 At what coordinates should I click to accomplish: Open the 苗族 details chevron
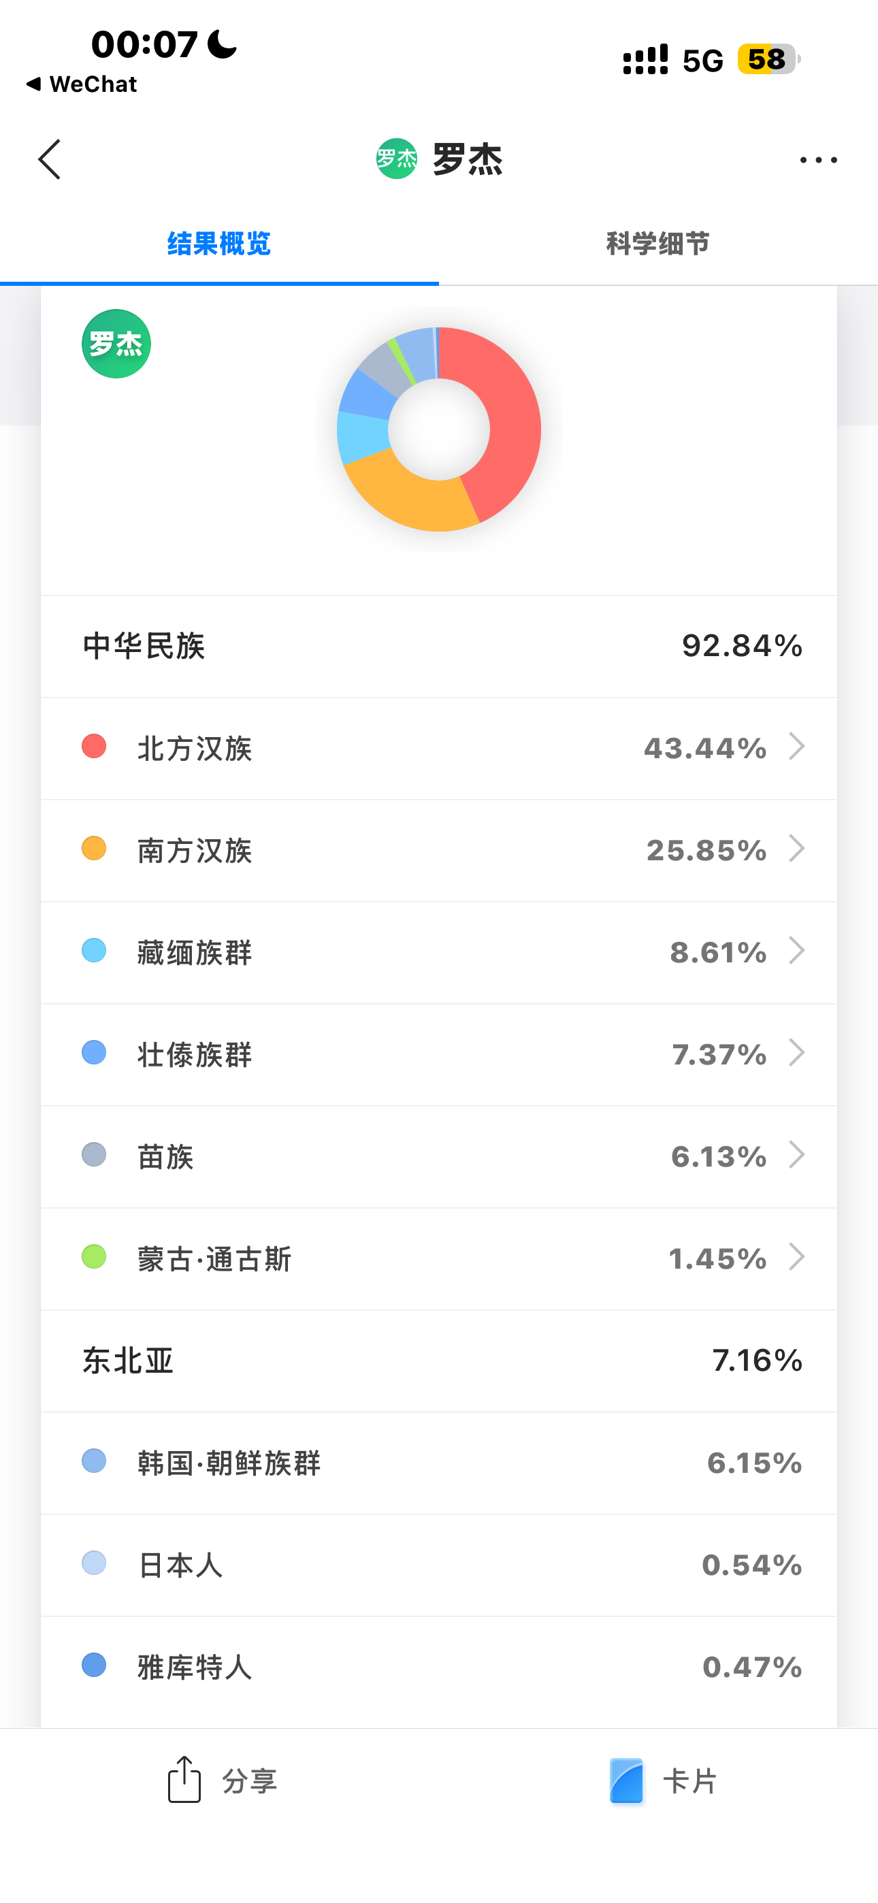(x=796, y=1154)
